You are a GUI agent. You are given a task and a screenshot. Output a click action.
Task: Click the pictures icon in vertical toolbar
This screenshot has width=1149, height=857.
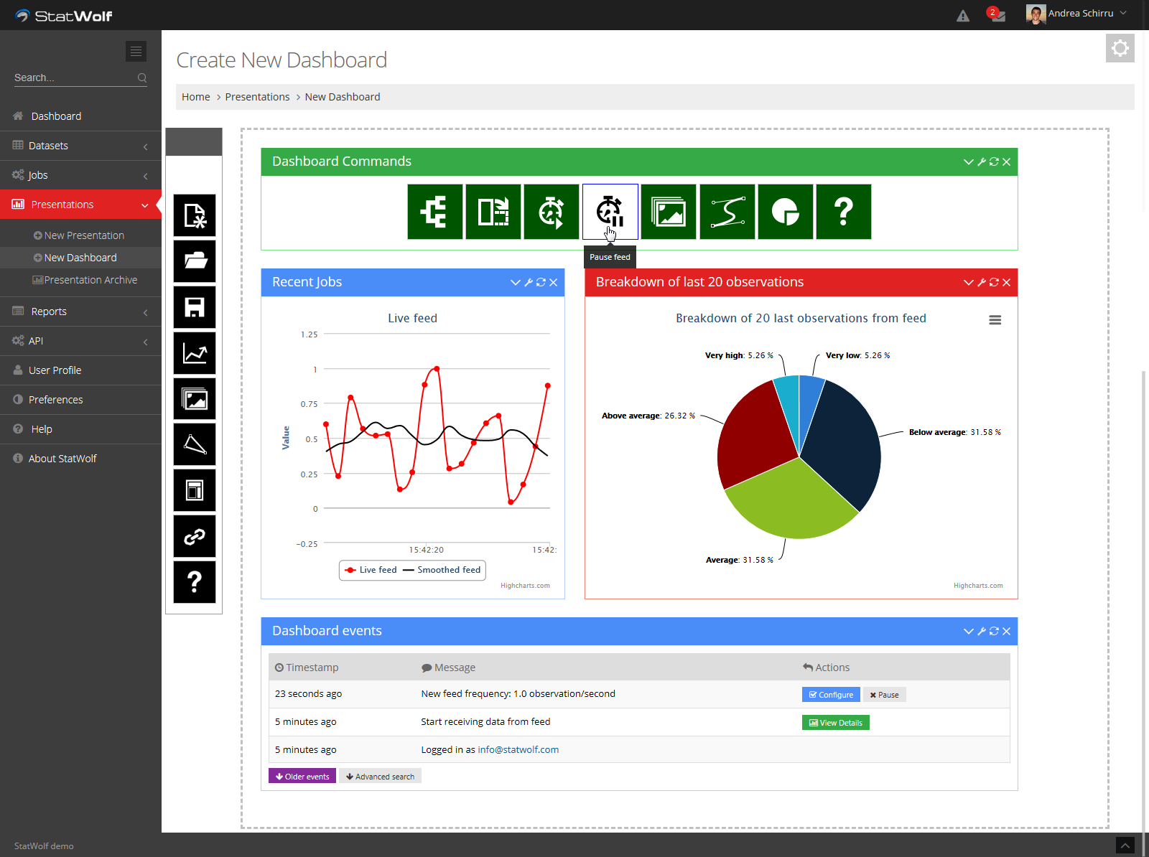tap(195, 399)
